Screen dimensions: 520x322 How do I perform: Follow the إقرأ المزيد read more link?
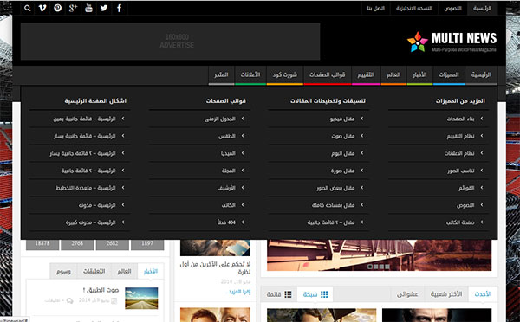(237, 292)
